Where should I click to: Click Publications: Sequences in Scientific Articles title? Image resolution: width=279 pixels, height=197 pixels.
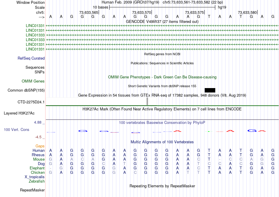coord(162,63)
